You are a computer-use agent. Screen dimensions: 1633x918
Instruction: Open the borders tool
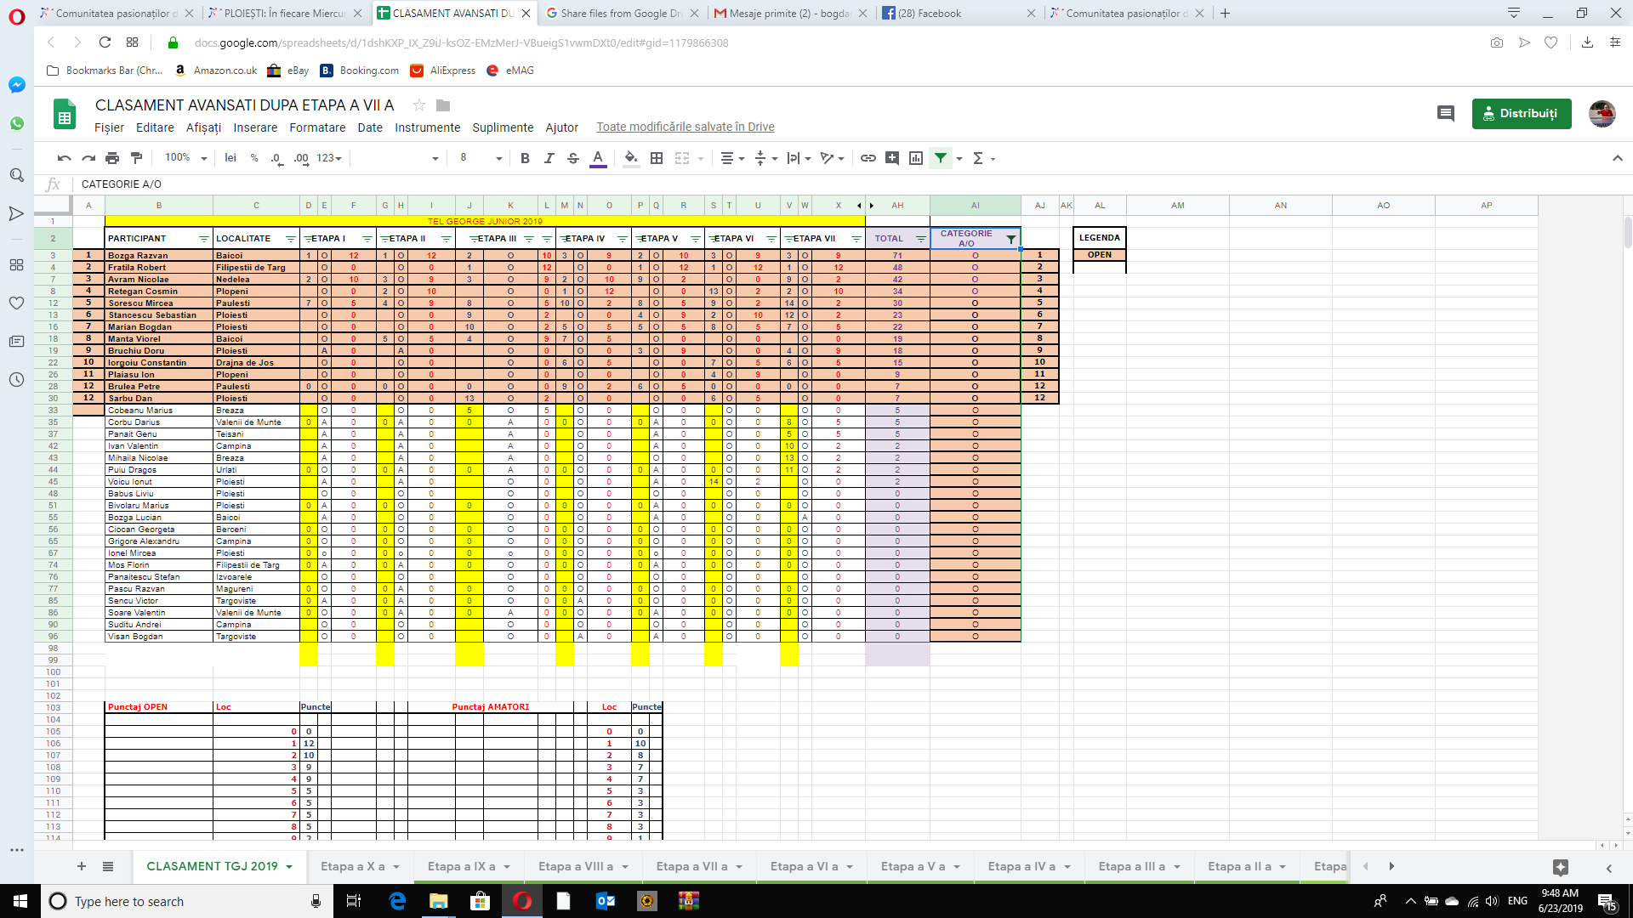[657, 158]
